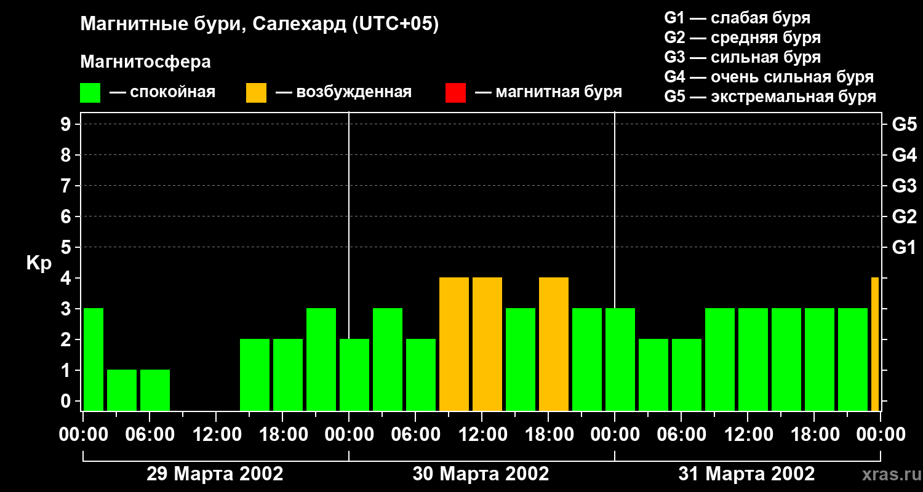Click the green Kp 3 bar between two orange bars

click(521, 360)
